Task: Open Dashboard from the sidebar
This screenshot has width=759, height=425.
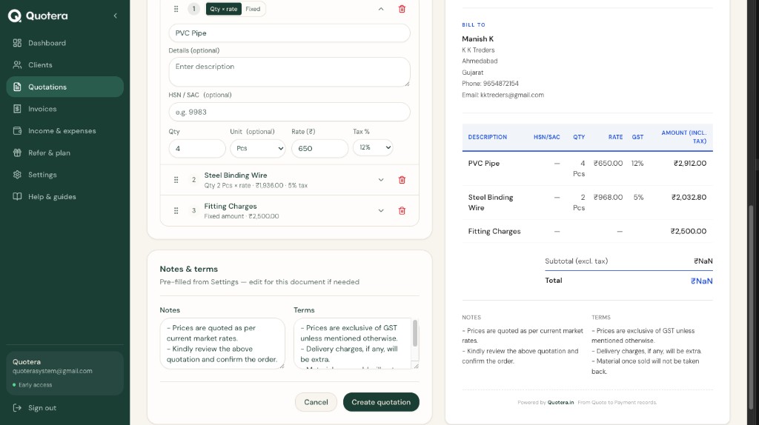Action: pyautogui.click(x=65, y=43)
